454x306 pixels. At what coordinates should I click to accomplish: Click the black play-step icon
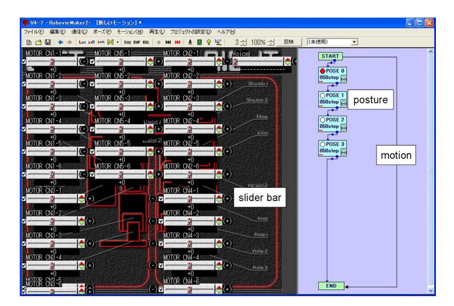tap(168, 42)
